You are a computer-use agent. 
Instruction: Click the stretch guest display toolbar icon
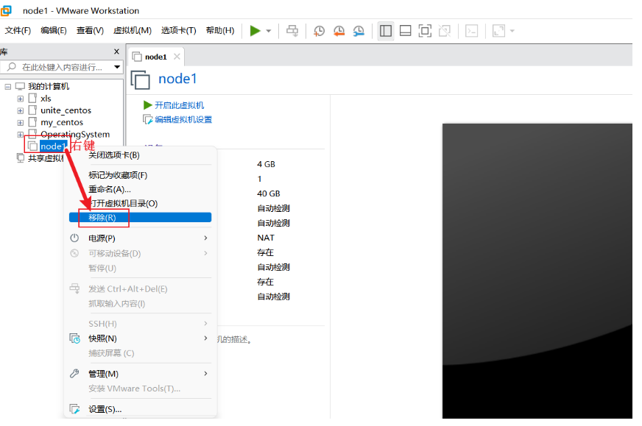tap(498, 31)
